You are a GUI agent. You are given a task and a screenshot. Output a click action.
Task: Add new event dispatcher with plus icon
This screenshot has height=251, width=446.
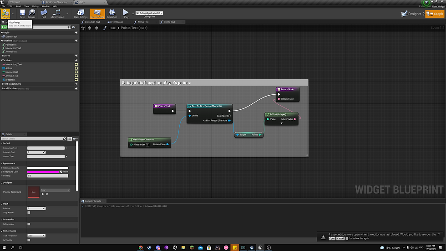76,84
